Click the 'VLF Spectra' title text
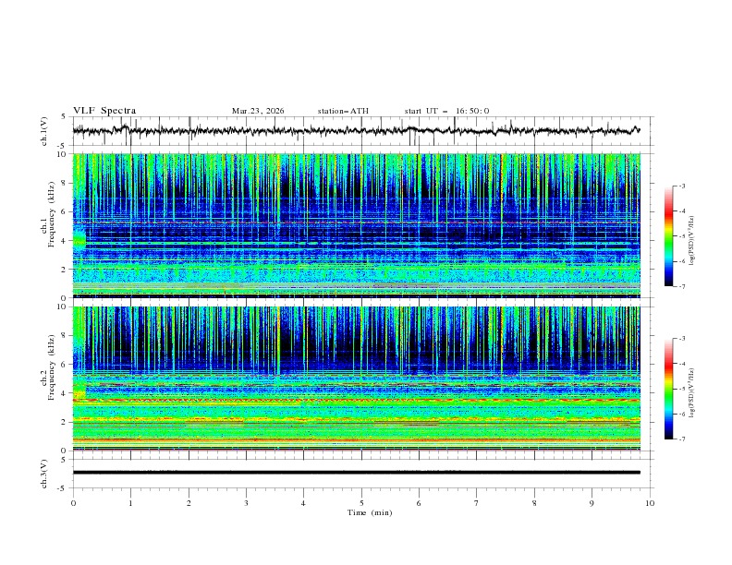 (x=104, y=111)
